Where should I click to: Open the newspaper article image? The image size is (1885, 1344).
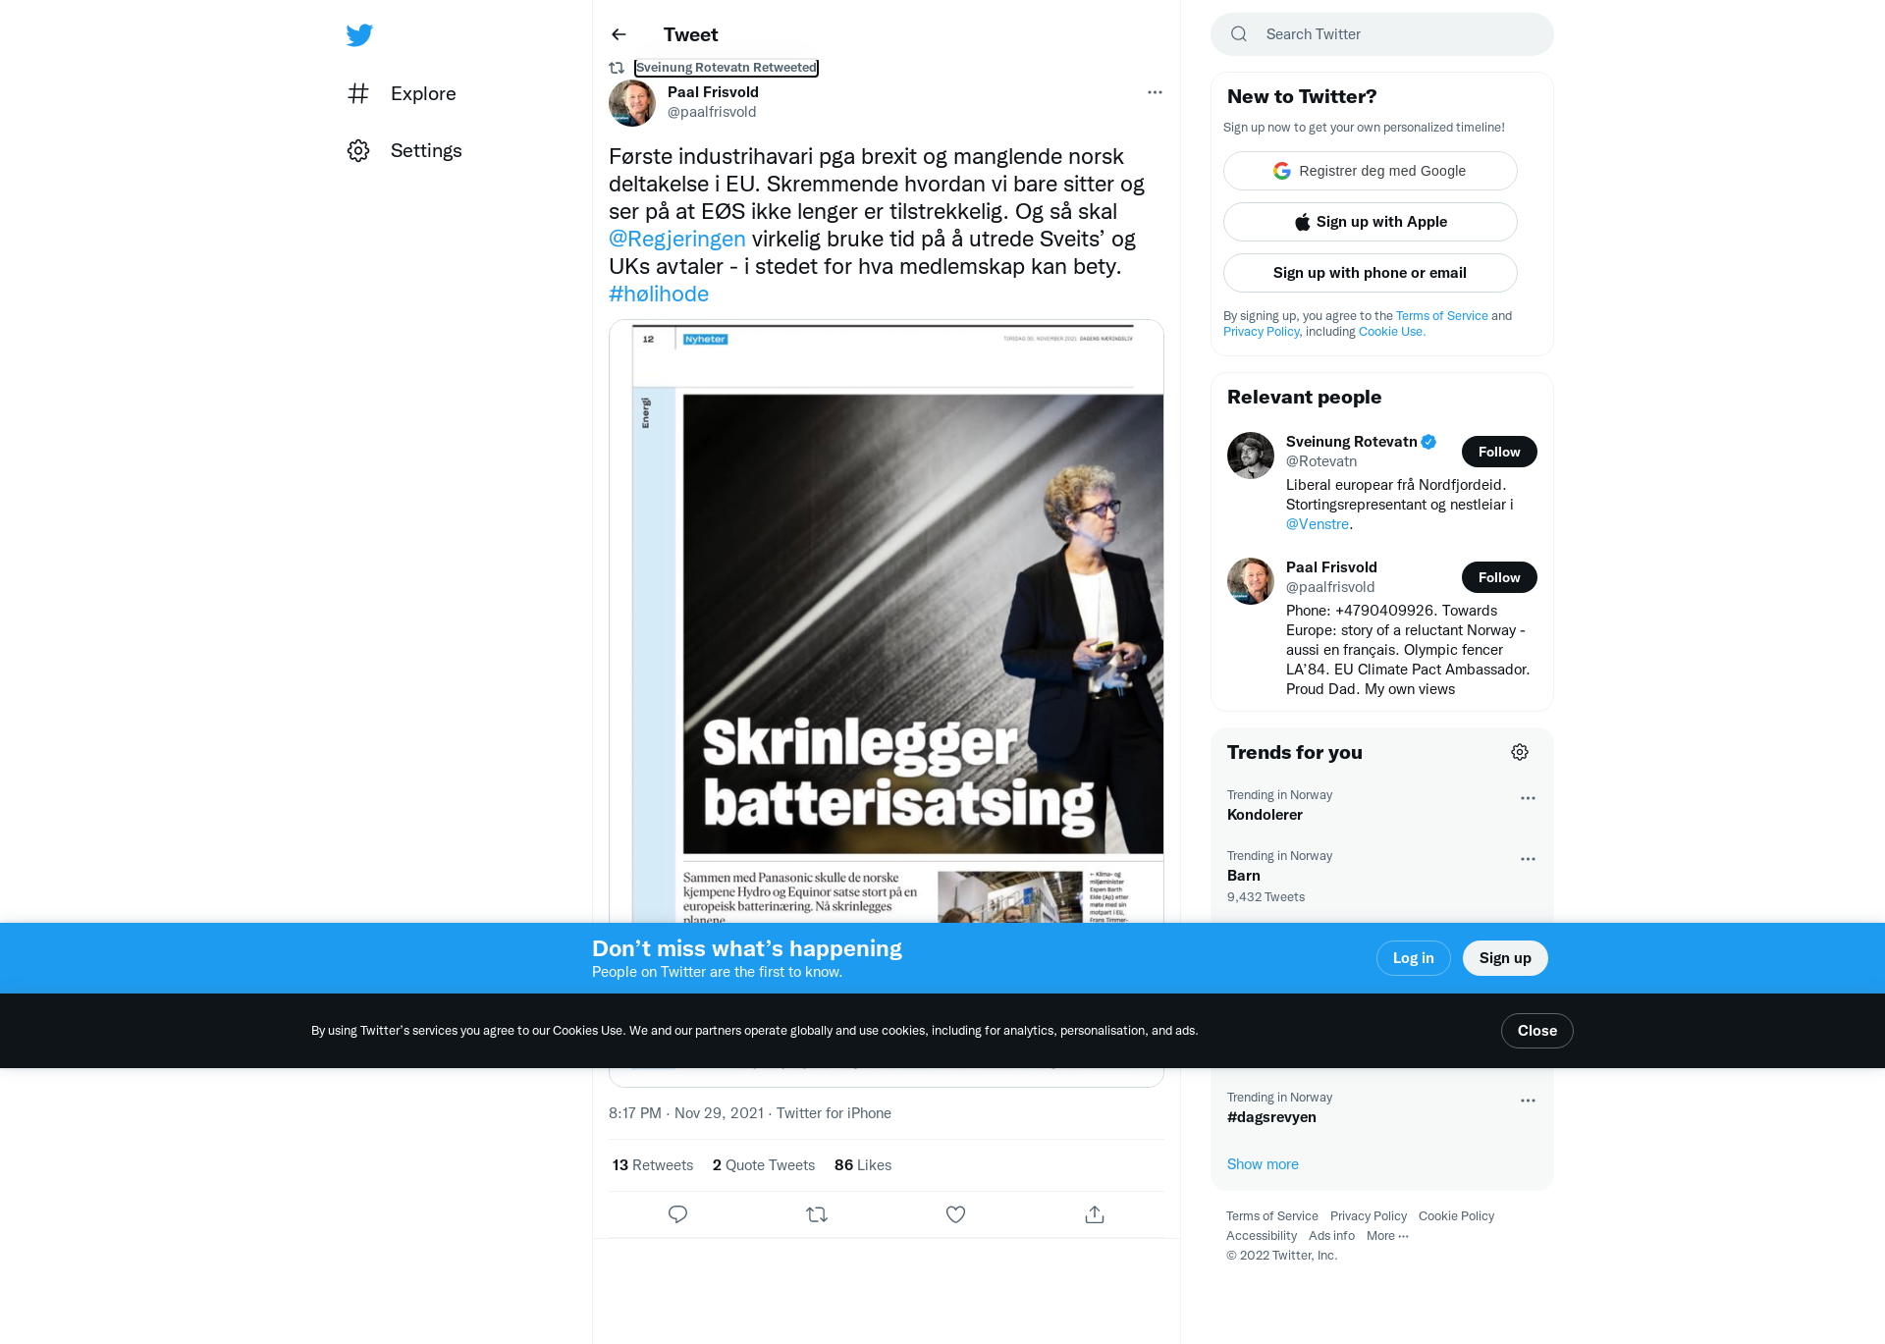887,620
